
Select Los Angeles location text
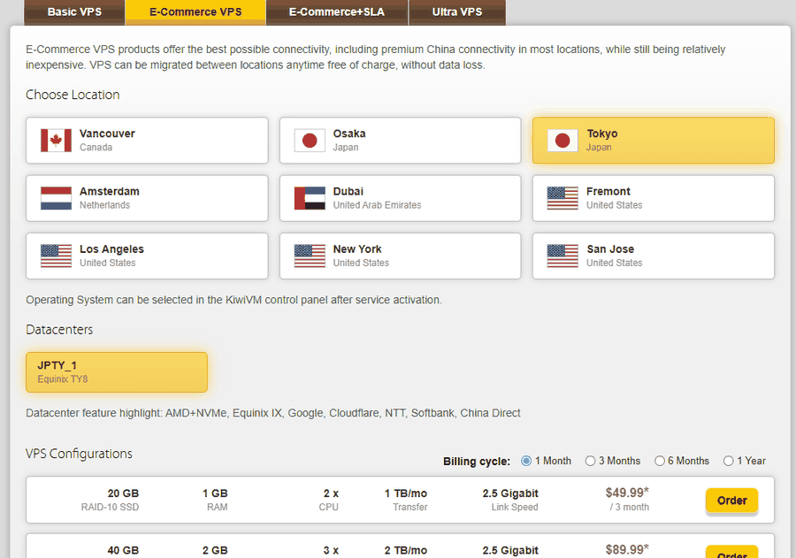111,249
